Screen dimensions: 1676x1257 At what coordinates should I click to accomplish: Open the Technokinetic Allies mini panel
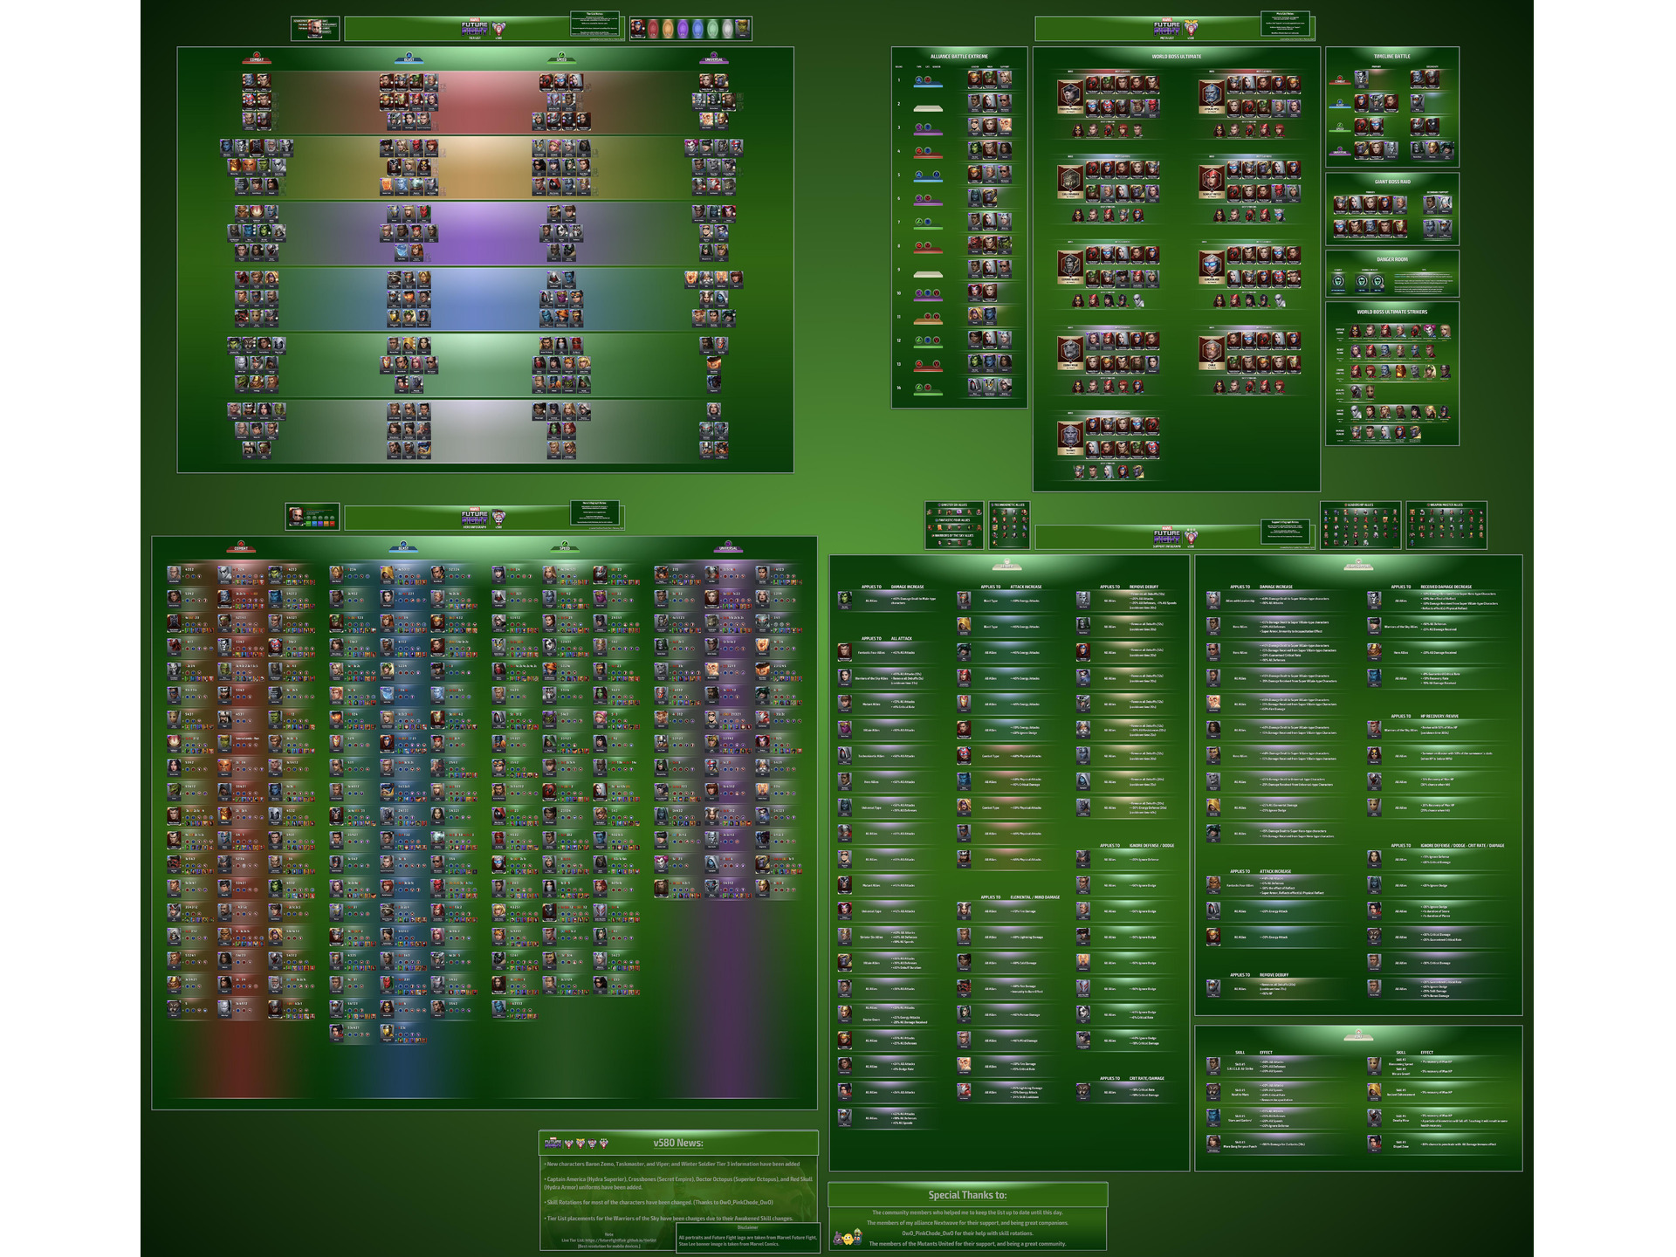(1008, 525)
